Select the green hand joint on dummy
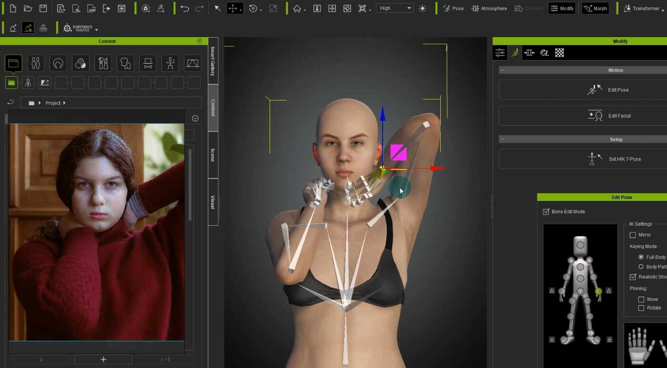The width and height of the screenshot is (667, 368). coord(598,291)
